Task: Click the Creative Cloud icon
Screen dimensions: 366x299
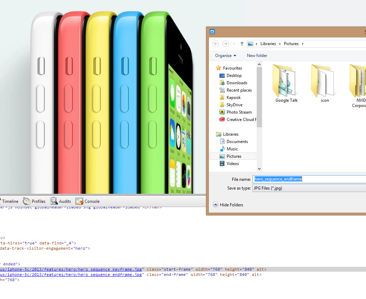Action: [x=222, y=120]
